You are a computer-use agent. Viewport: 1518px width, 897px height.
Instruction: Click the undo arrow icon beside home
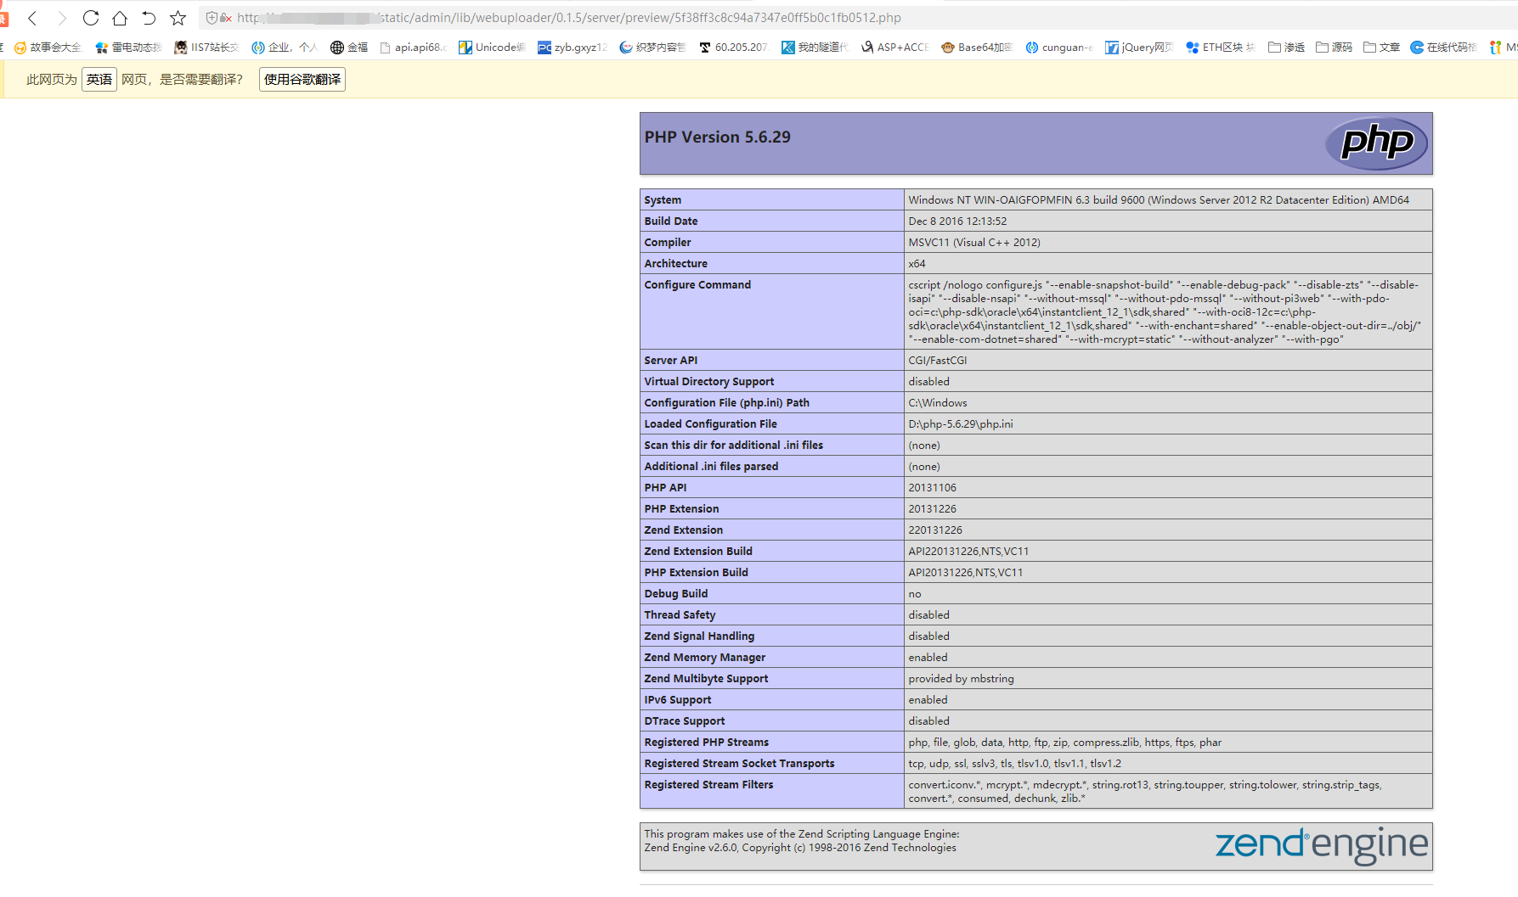(149, 18)
